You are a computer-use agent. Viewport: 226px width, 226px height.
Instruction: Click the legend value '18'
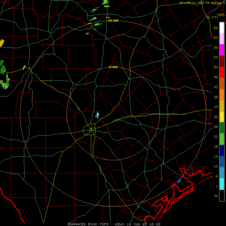[216, 147]
